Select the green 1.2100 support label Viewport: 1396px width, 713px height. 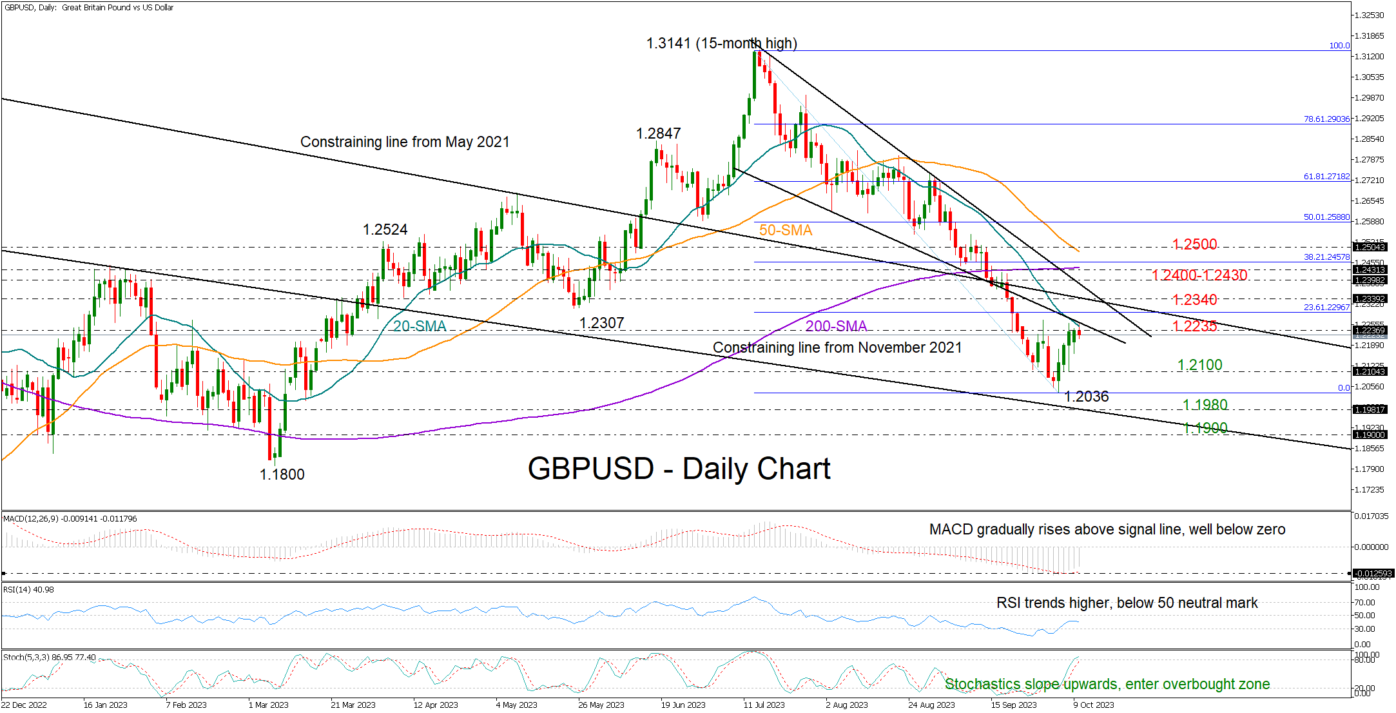point(1199,365)
